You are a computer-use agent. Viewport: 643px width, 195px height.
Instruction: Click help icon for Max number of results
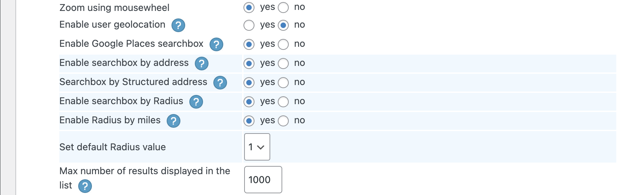(x=85, y=186)
